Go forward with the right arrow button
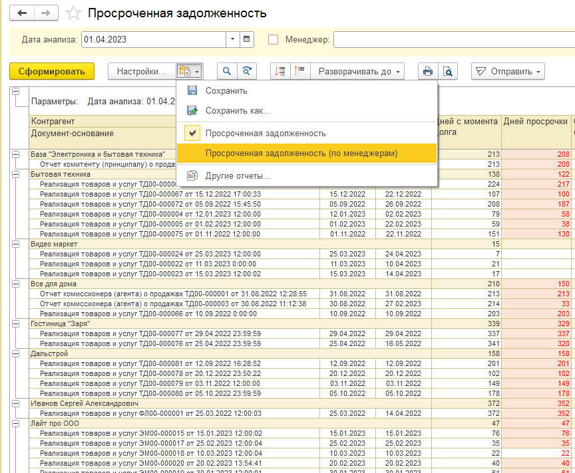This screenshot has height=473, width=575. coord(46,13)
